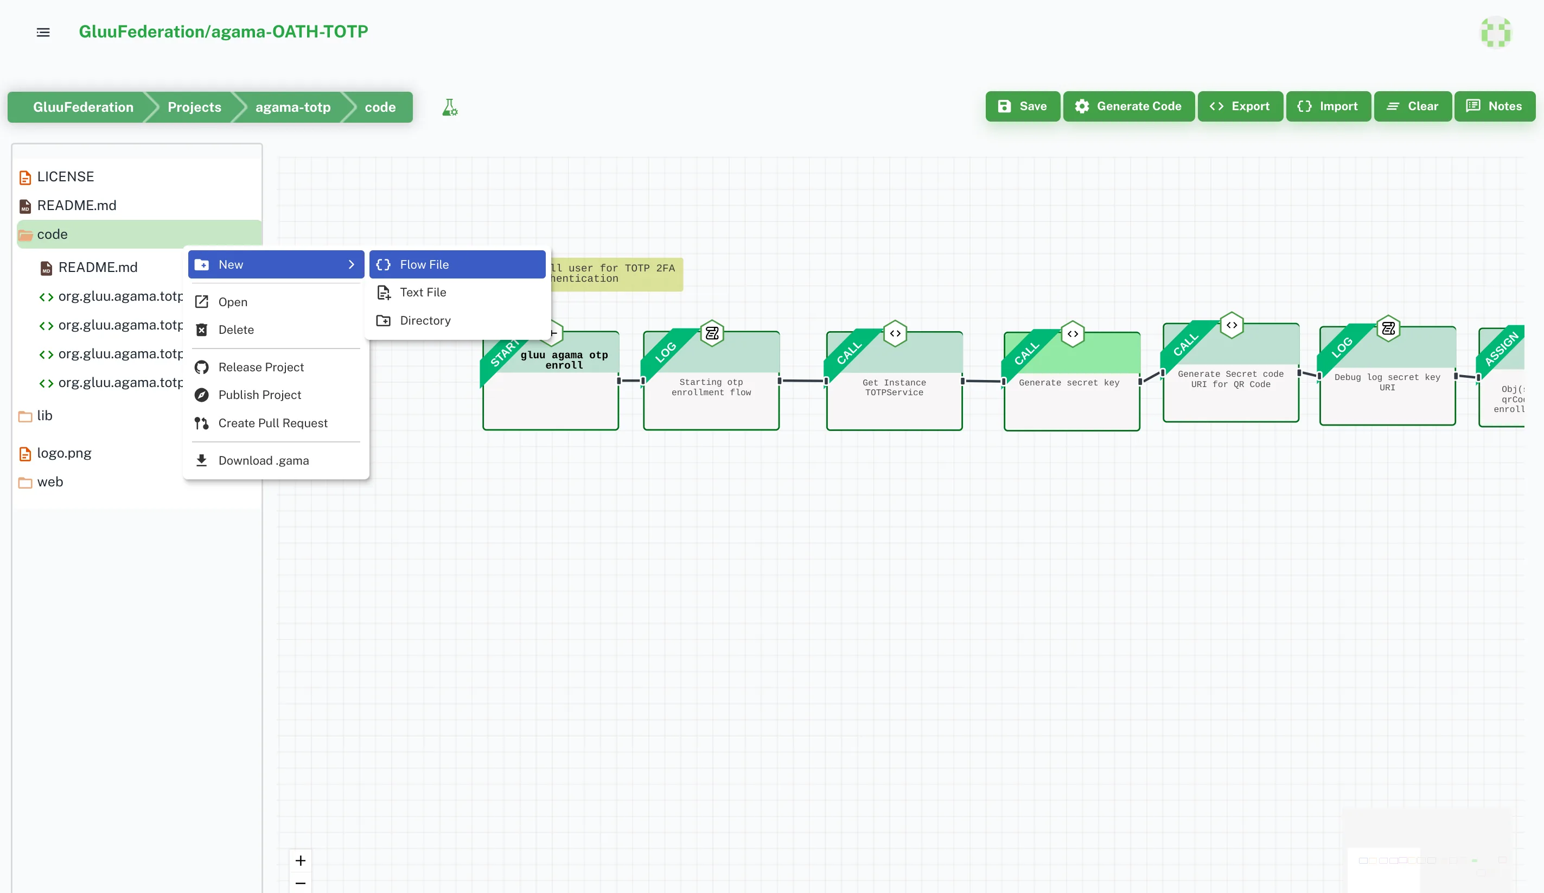Open the hamburger navigation menu
This screenshot has height=893, width=1544.
tap(43, 33)
